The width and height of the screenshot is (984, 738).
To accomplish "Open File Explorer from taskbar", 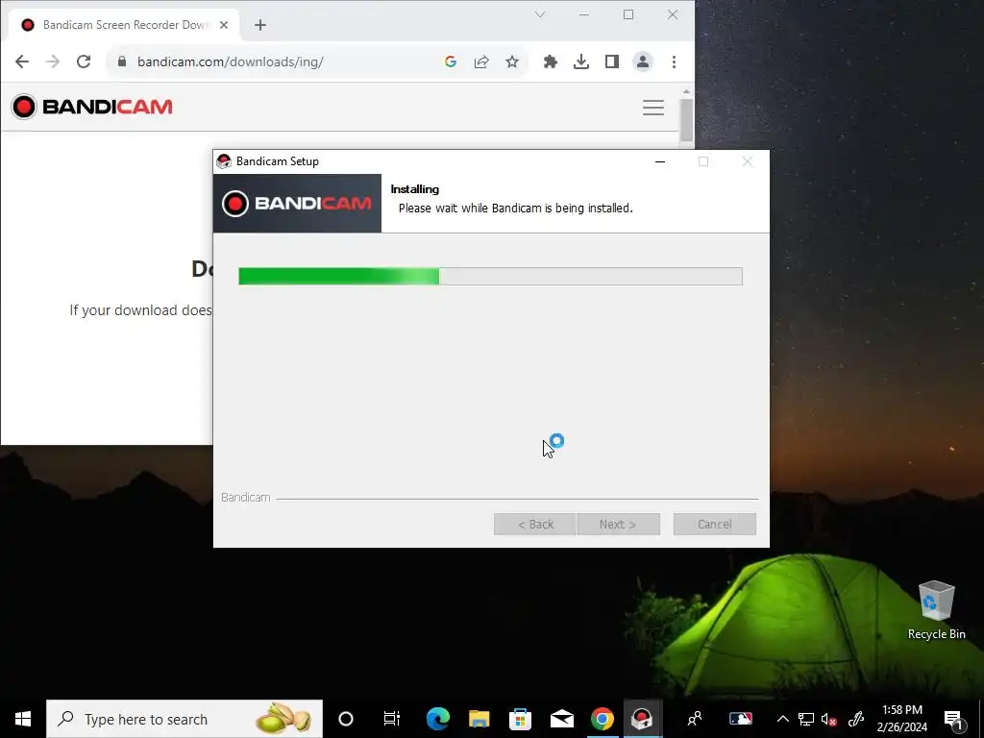I will pyautogui.click(x=479, y=719).
